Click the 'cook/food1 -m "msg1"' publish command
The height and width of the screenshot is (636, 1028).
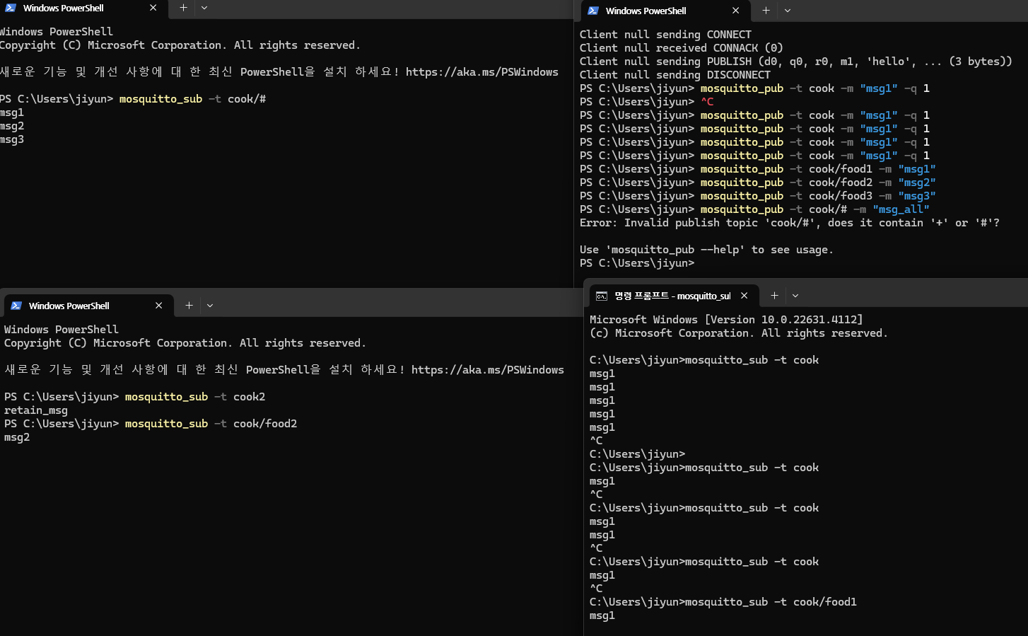pyautogui.click(x=818, y=169)
